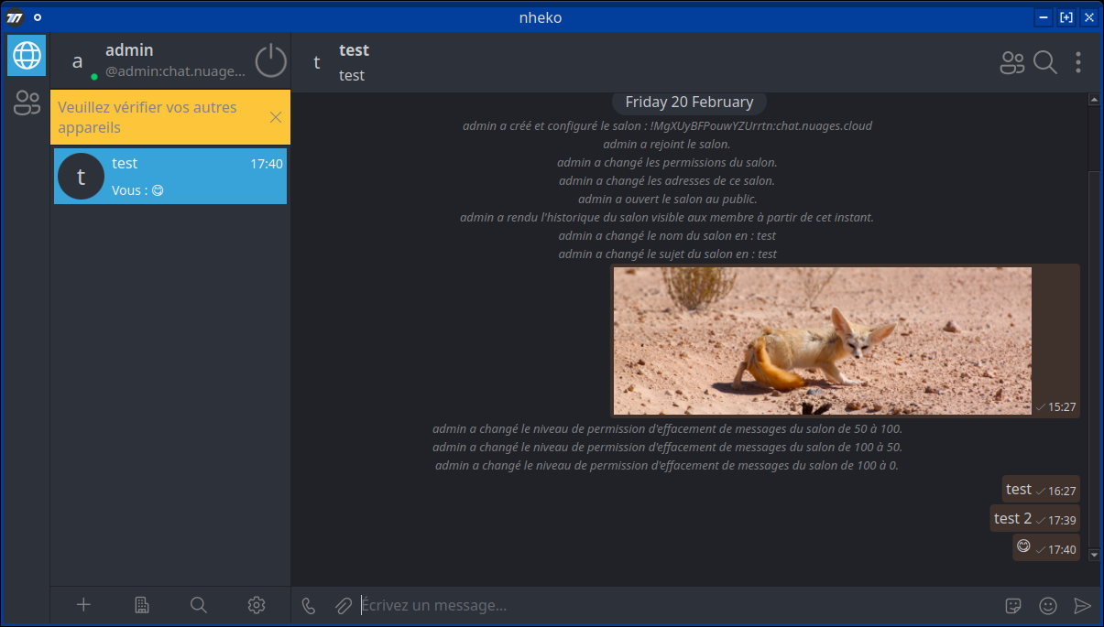Click the globe all-rooms icon in sidebar
Screen dimensions: 1104x627
(27, 56)
